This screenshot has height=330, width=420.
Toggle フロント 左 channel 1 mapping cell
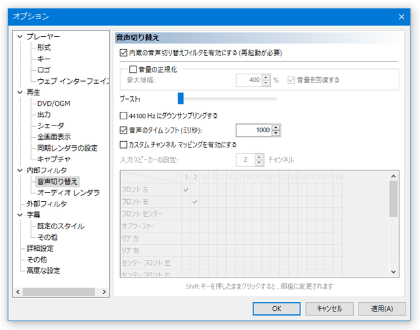pyautogui.click(x=186, y=190)
